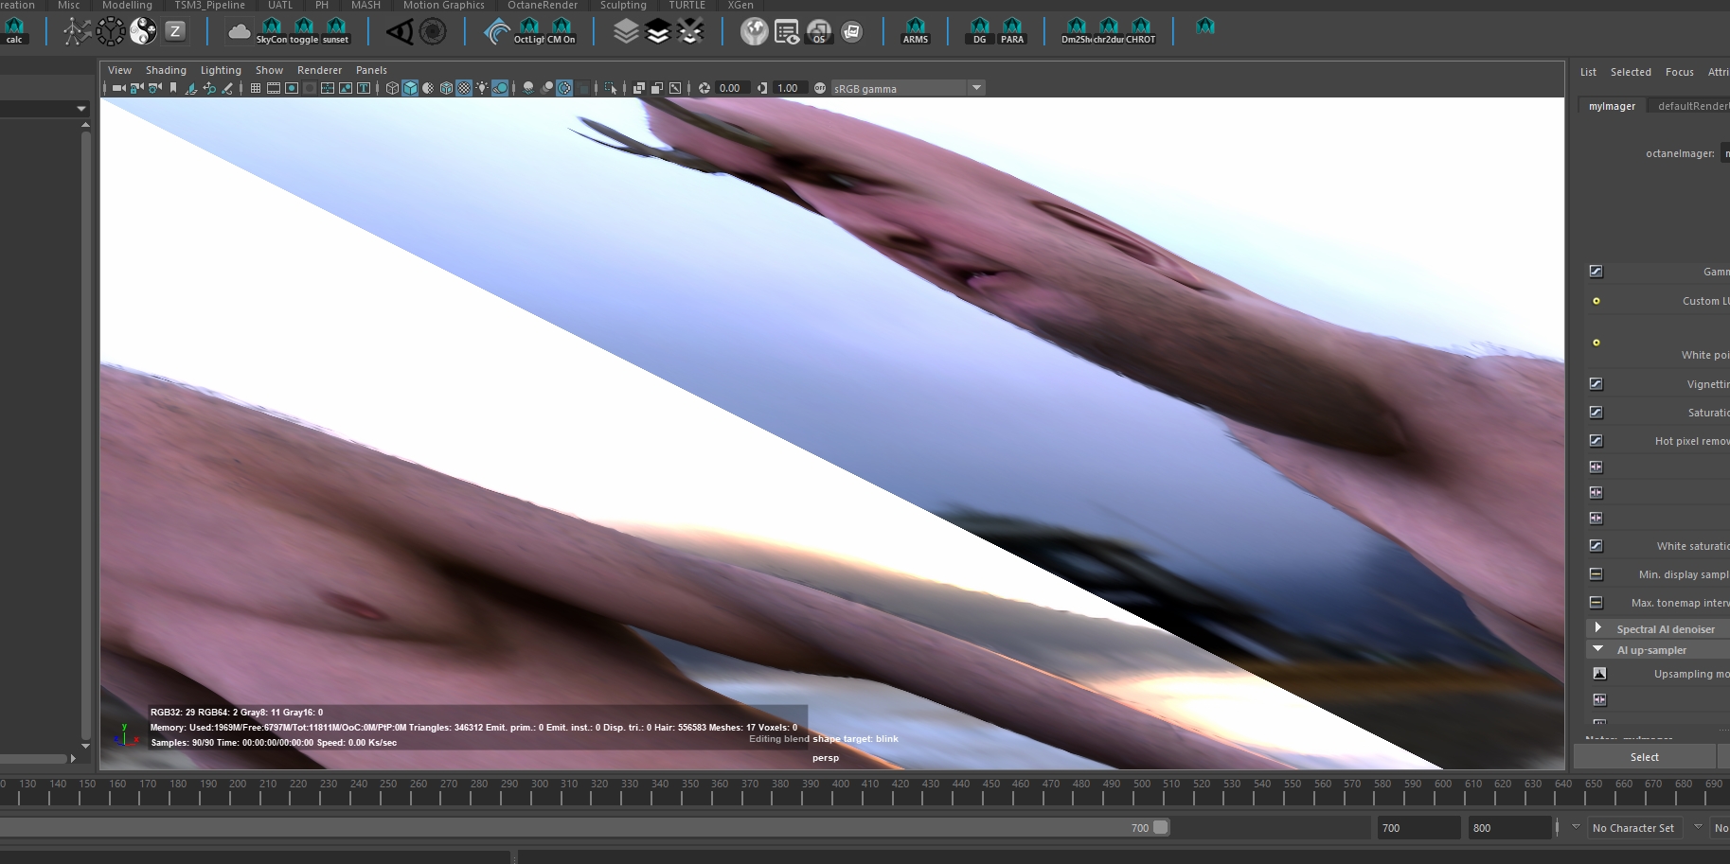
Task: Click the select camera icon in panel toolbar
Action: (118, 88)
